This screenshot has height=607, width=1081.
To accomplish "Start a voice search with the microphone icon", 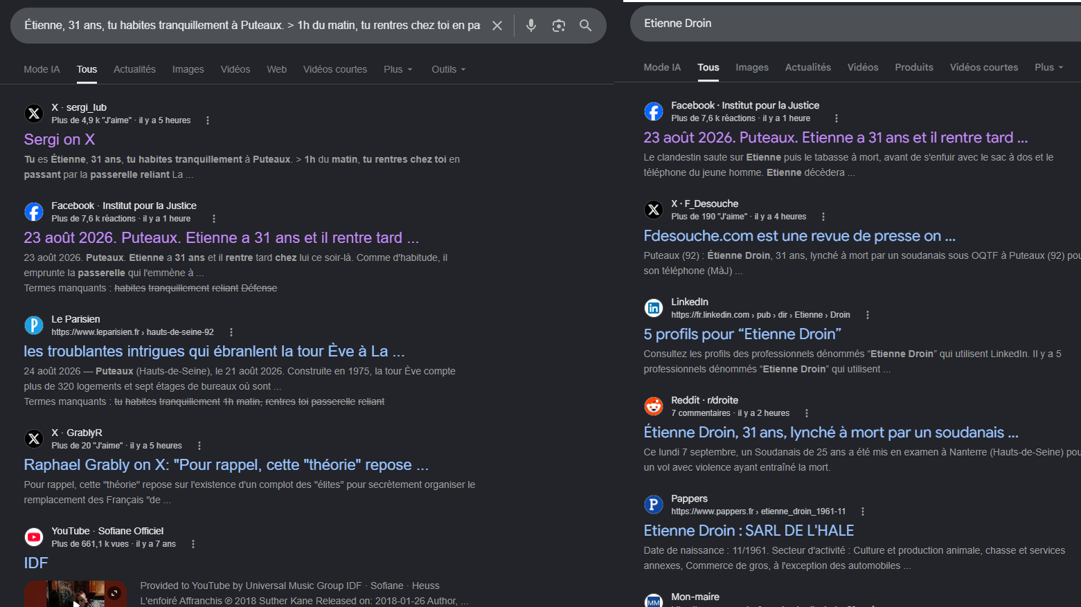I will tap(531, 26).
